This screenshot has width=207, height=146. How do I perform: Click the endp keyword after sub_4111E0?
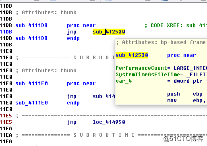(73, 103)
